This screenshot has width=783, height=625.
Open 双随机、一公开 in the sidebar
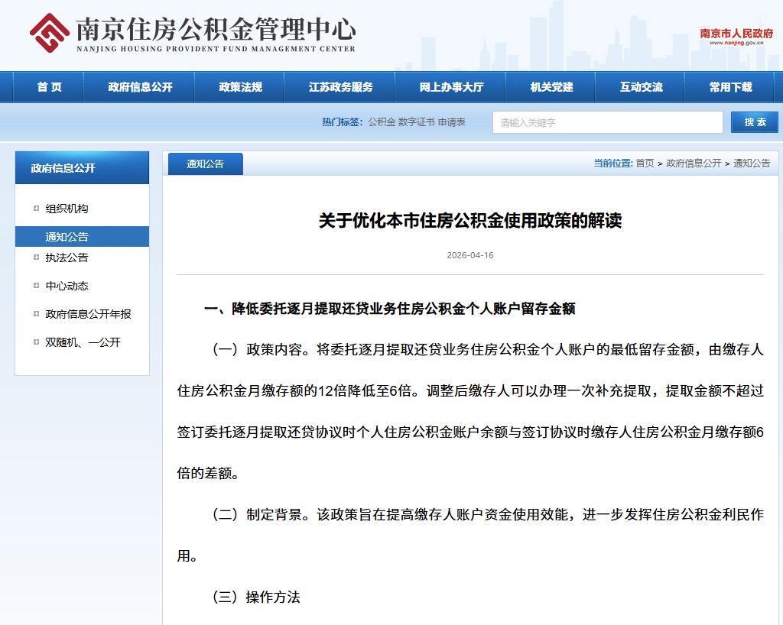point(83,342)
